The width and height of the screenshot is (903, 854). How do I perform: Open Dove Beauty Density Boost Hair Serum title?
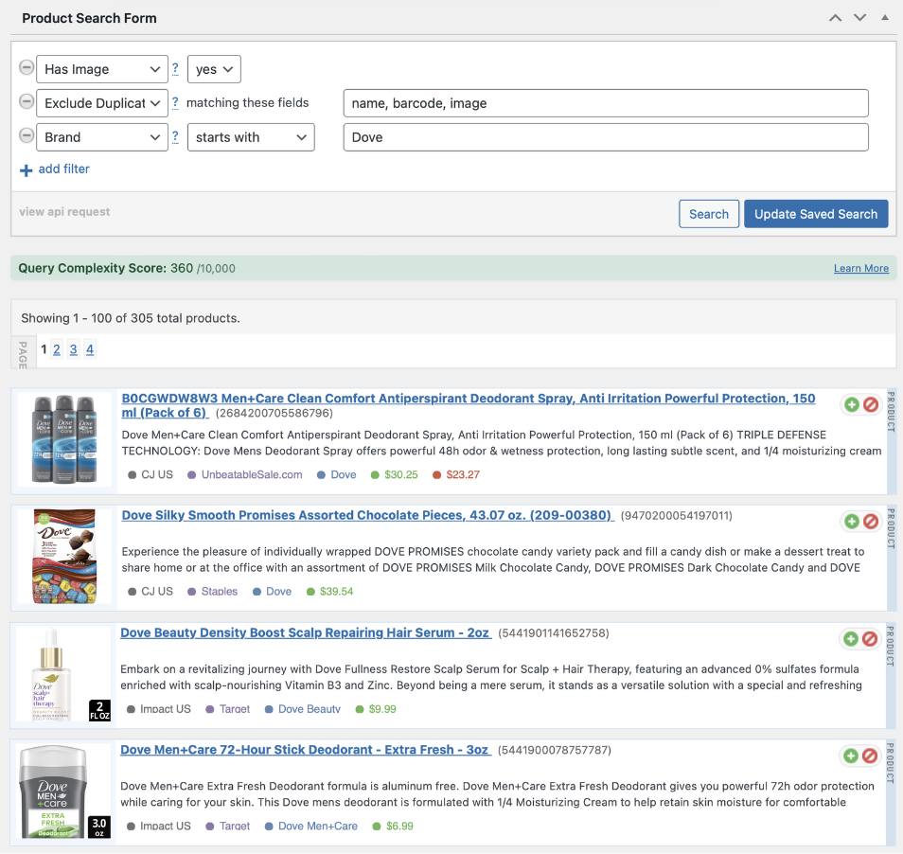(x=305, y=632)
